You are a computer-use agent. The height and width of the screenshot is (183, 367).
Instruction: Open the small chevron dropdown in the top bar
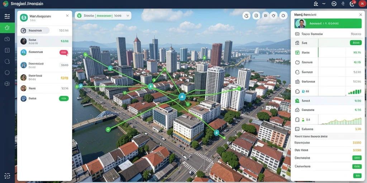pos(324,4)
